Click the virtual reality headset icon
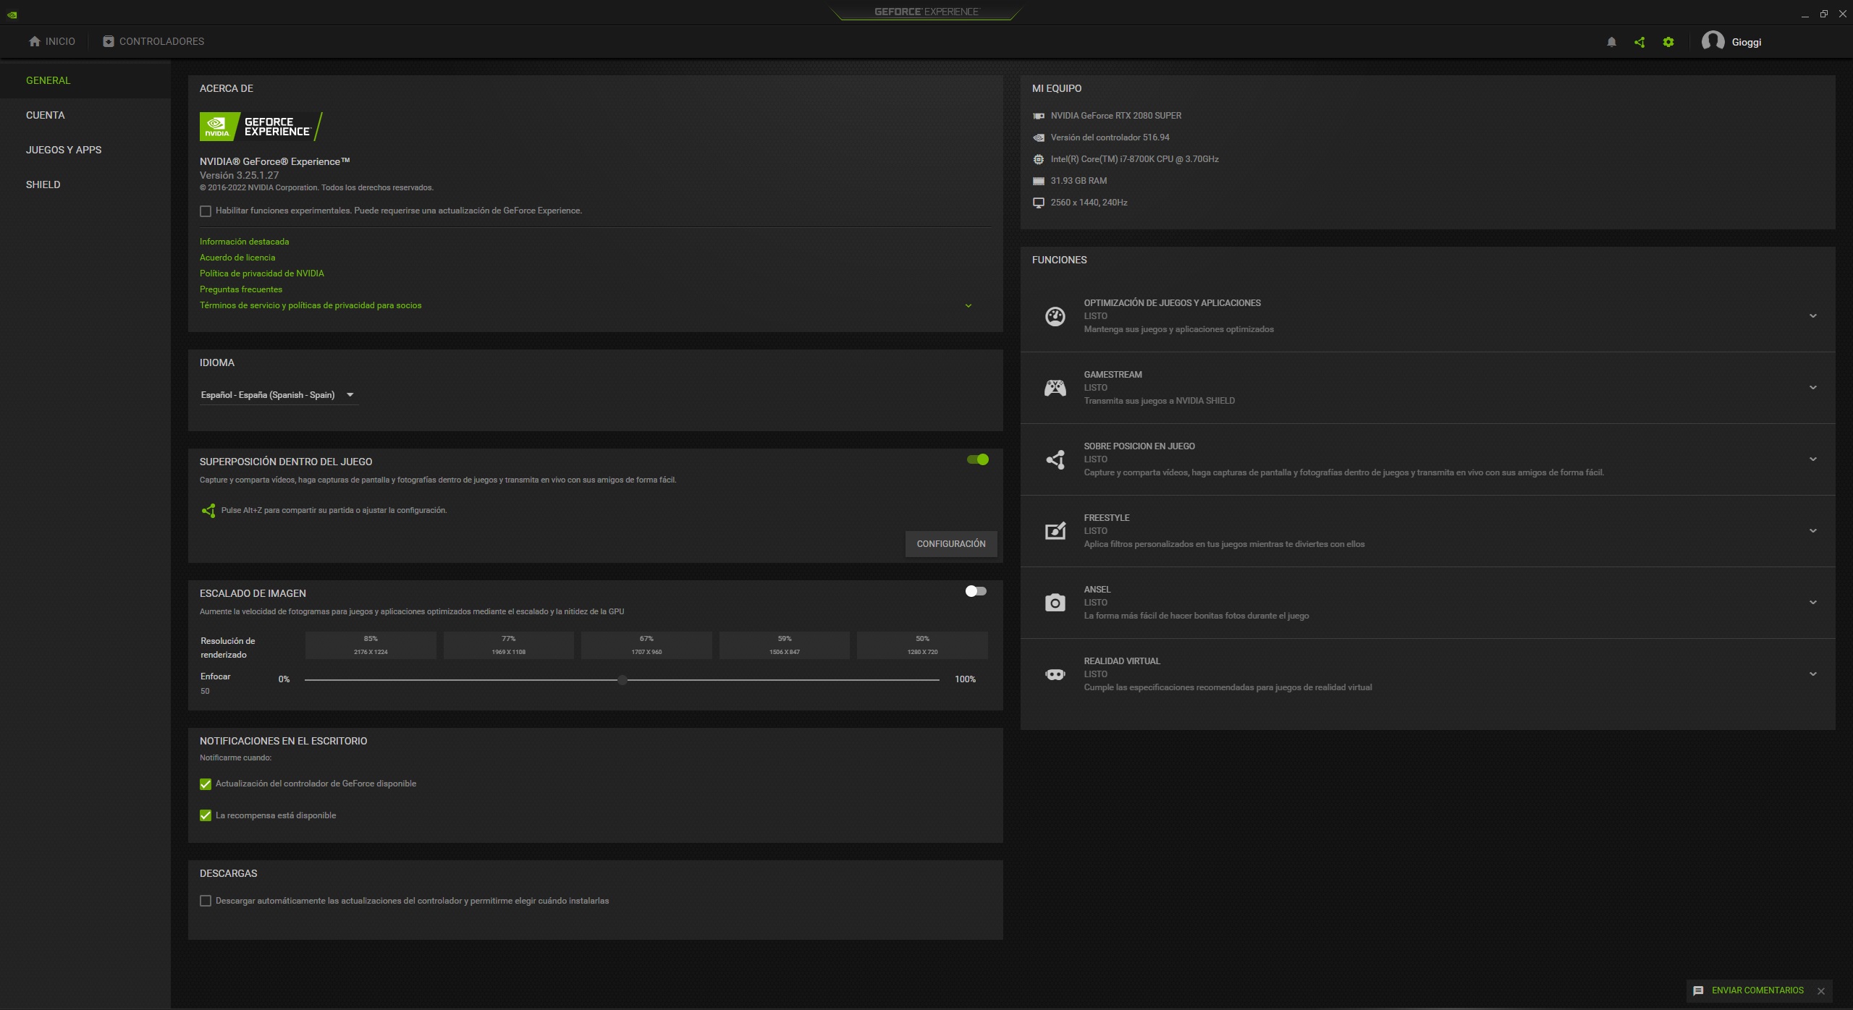This screenshot has height=1010, width=1853. 1055,674
